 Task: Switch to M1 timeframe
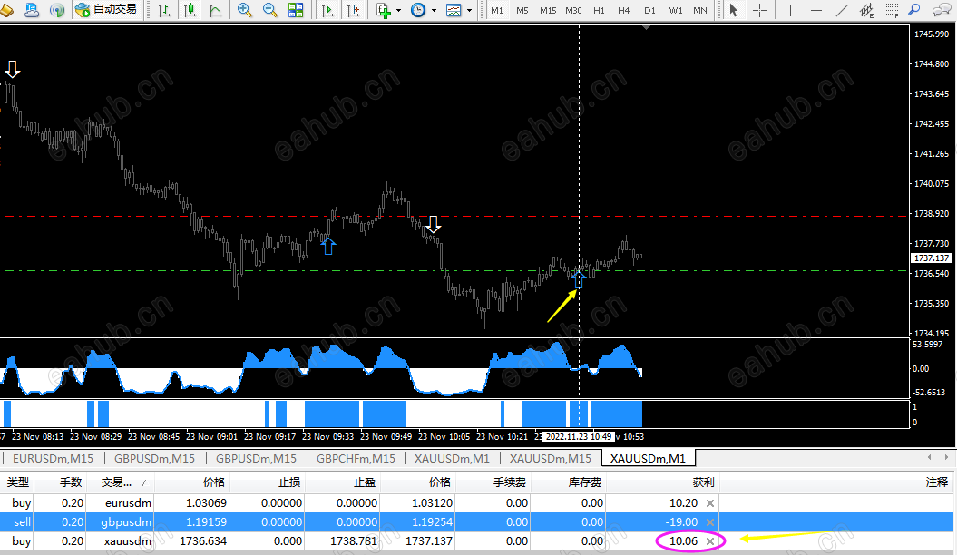click(x=497, y=10)
